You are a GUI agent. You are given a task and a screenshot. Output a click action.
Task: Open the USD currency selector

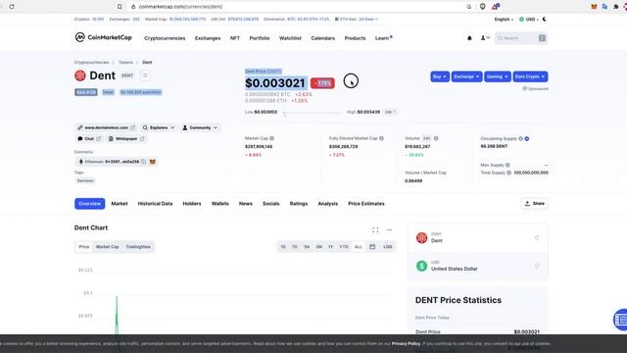pos(529,20)
